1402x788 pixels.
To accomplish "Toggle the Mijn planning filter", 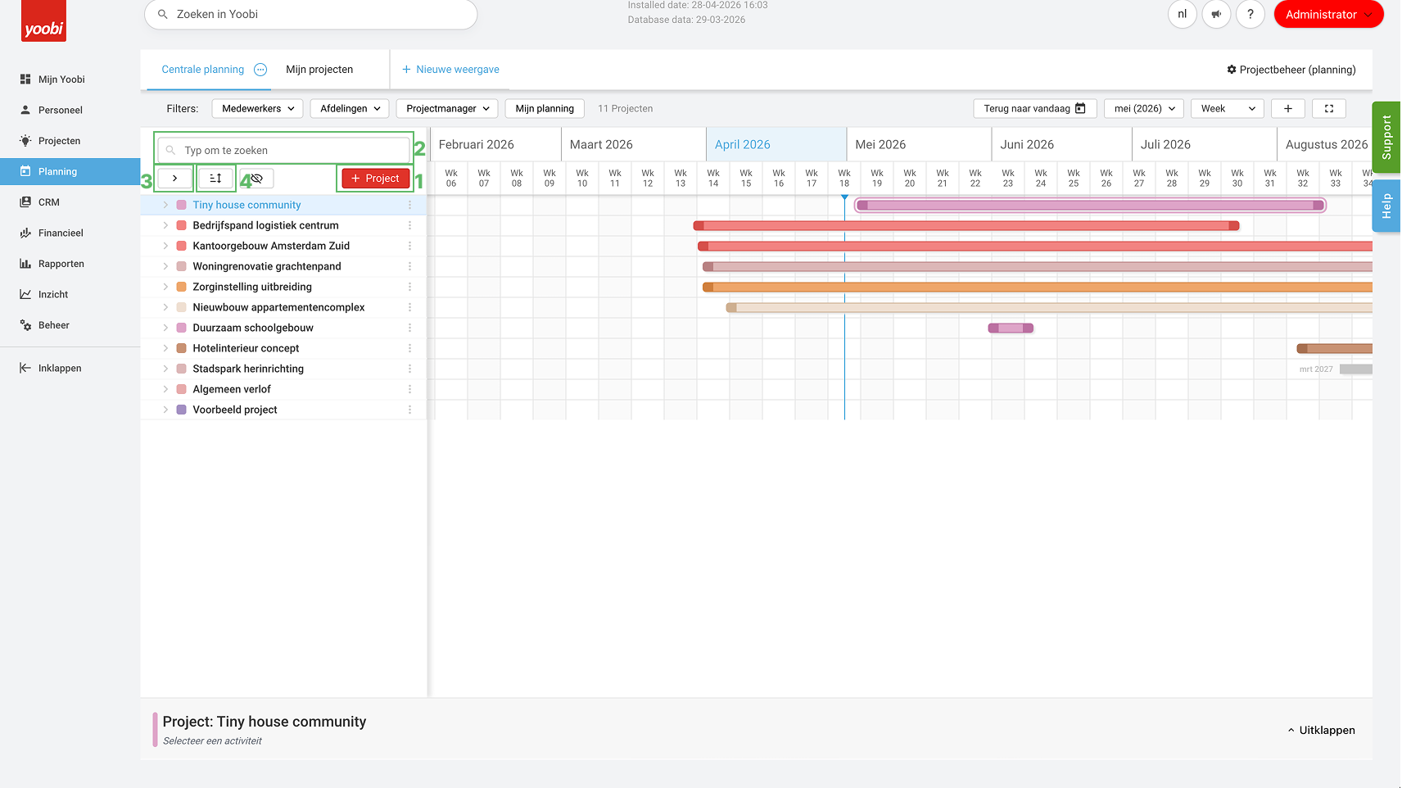I will [x=545, y=109].
